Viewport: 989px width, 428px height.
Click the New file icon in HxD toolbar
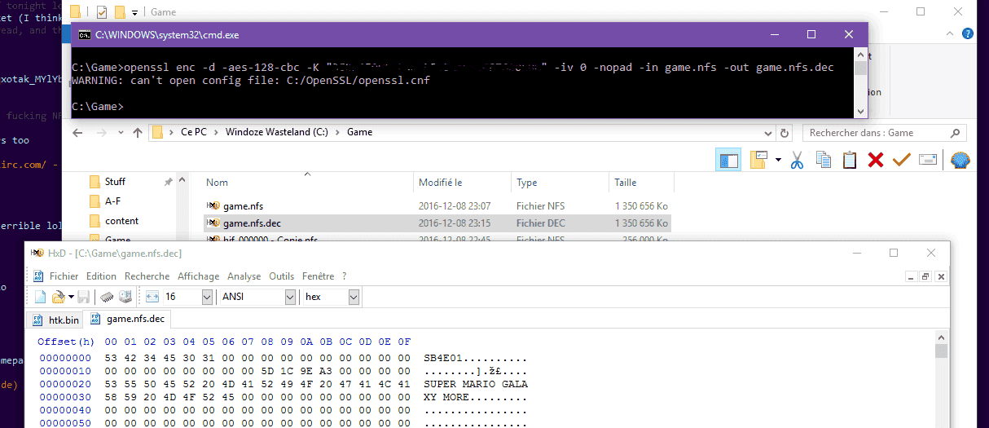coord(40,297)
